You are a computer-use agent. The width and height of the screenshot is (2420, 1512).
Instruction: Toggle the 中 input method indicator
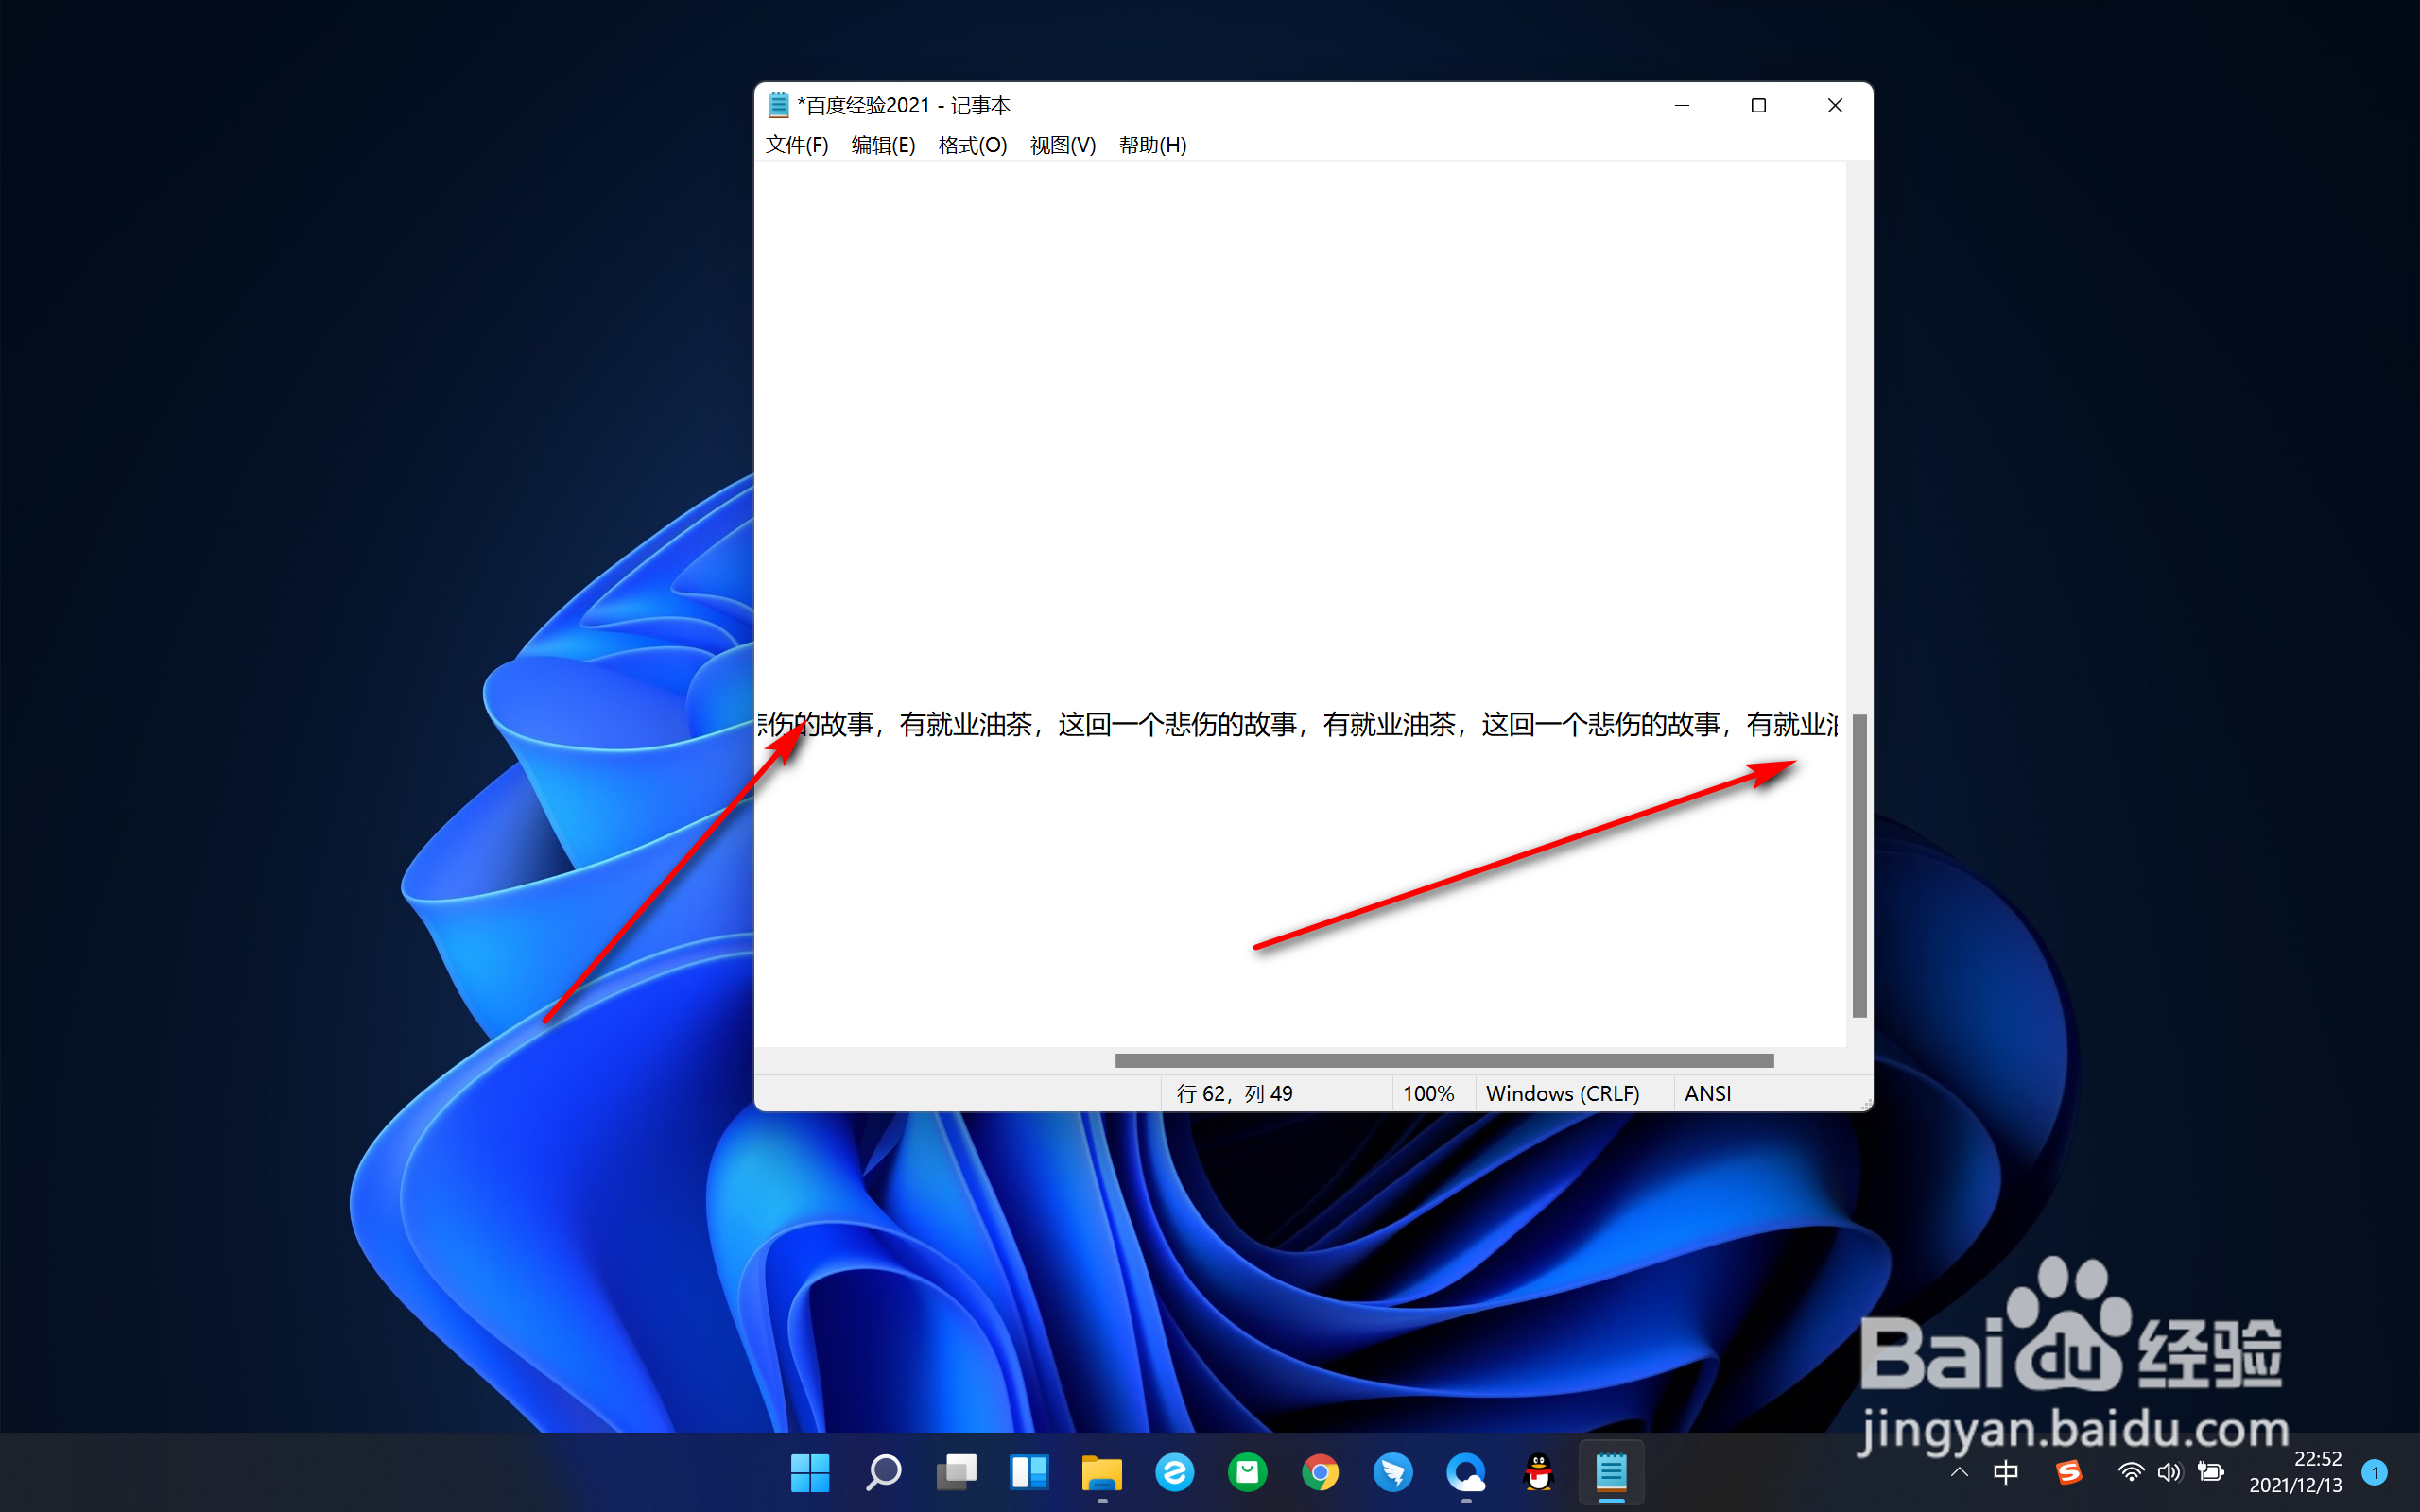(2005, 1472)
